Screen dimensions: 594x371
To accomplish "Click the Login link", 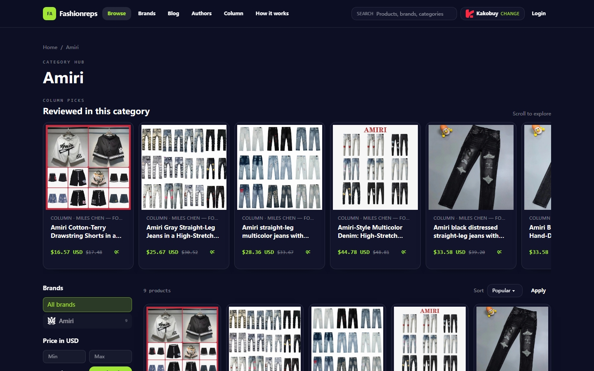I will [x=539, y=14].
